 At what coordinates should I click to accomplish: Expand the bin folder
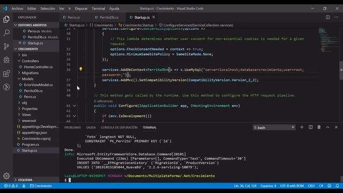tap(24, 55)
